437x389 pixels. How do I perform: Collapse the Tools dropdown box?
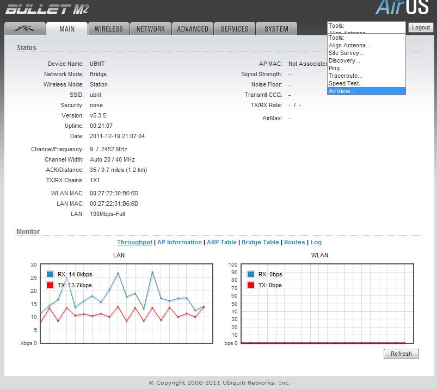(366, 27)
